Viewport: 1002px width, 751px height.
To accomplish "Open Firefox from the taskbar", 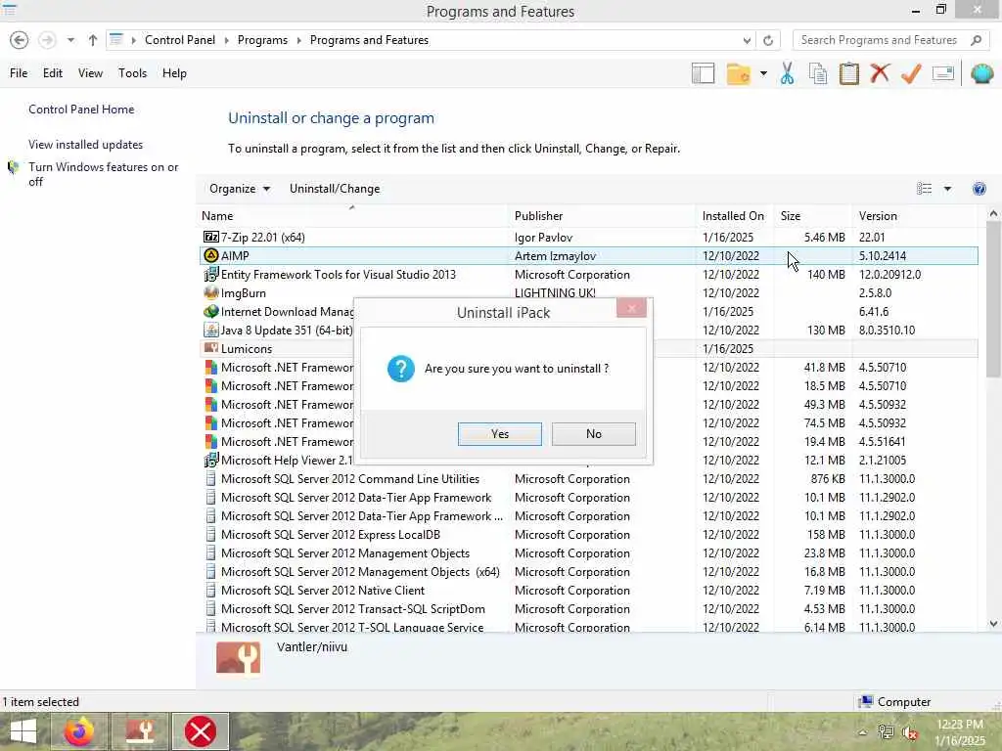I will click(79, 731).
